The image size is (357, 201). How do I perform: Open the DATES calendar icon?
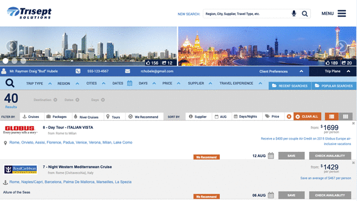(x=129, y=83)
